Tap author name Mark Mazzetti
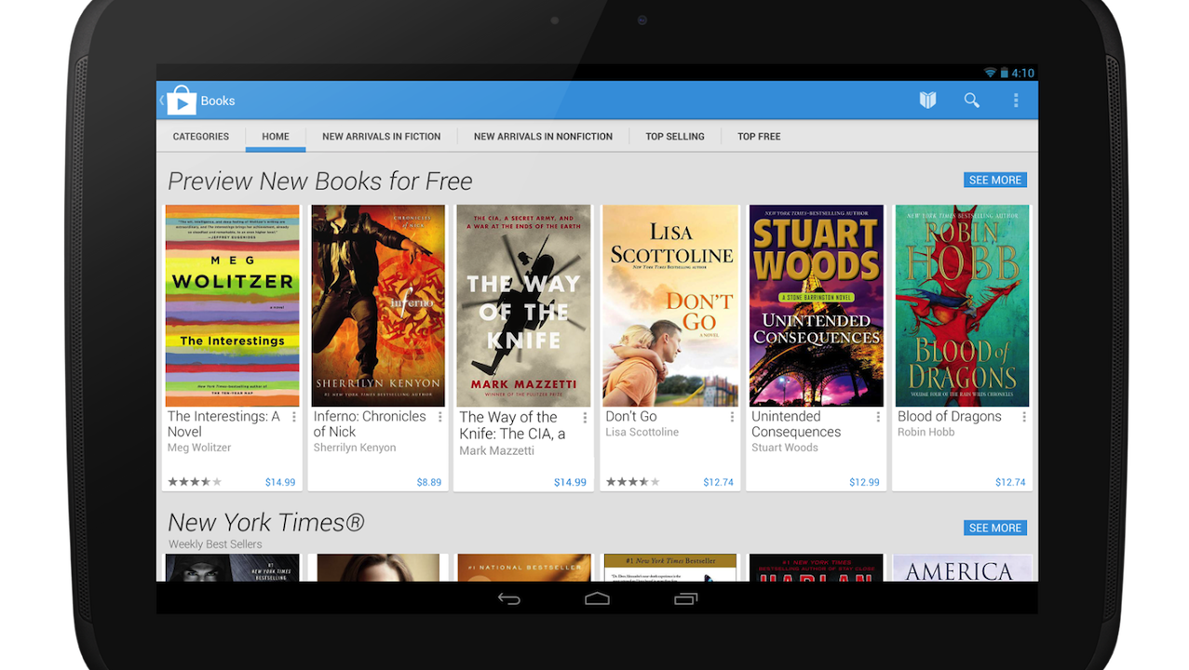Viewport: 1189px width, 670px height. 497,450
